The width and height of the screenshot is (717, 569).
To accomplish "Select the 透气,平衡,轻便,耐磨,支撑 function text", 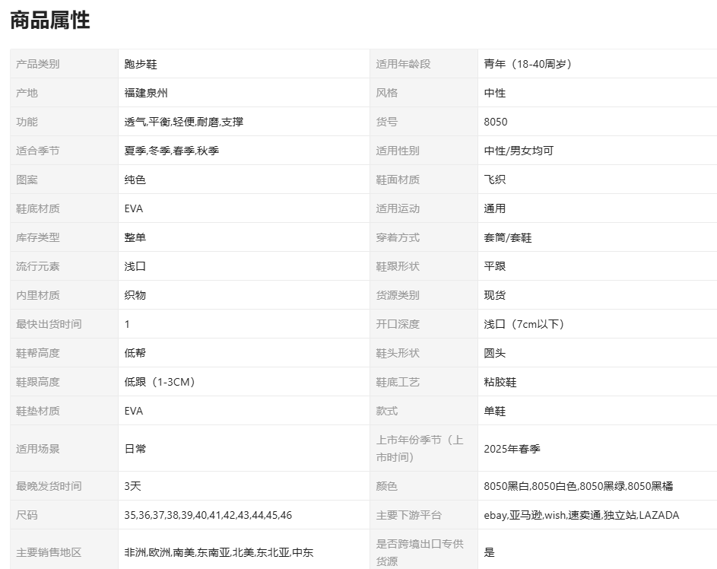I will click(x=184, y=122).
